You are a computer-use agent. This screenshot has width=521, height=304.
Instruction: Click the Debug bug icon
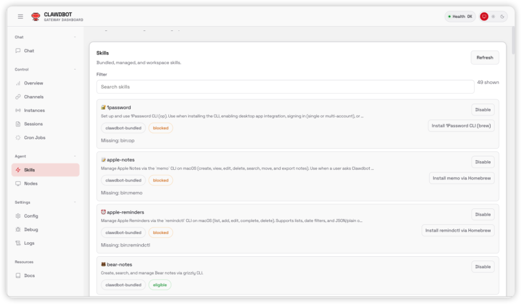[18, 230]
